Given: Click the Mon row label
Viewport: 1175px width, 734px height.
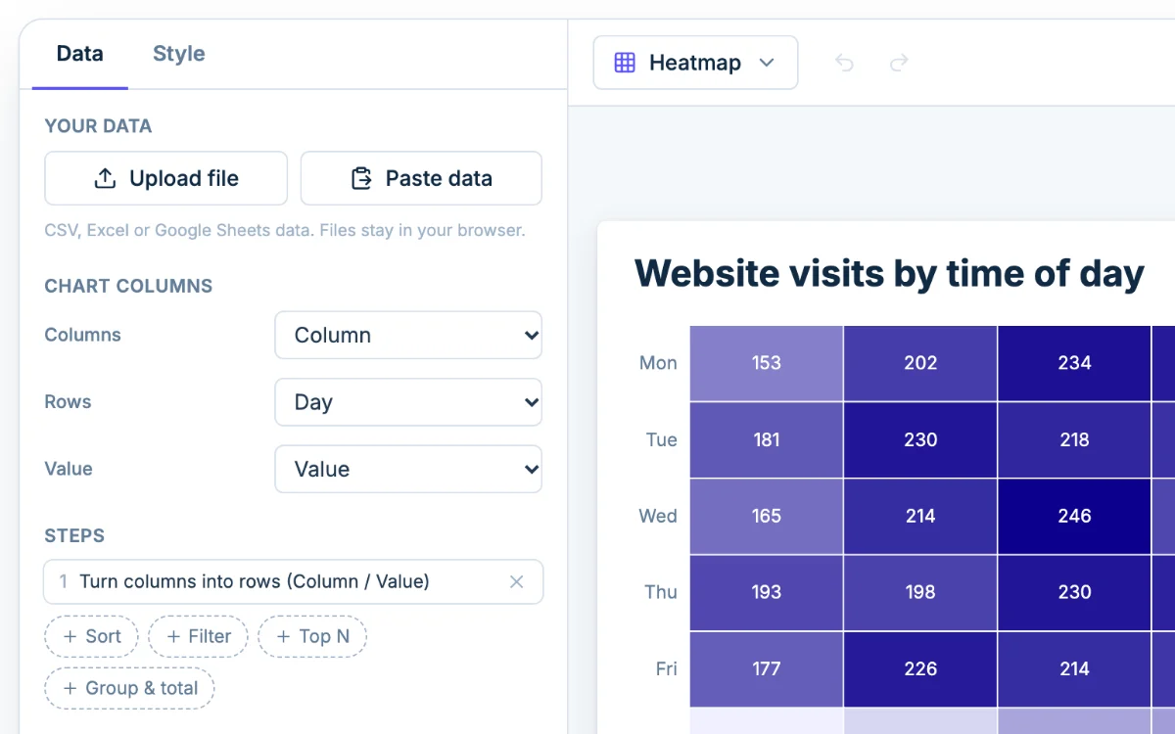Looking at the screenshot, I should coord(658,363).
